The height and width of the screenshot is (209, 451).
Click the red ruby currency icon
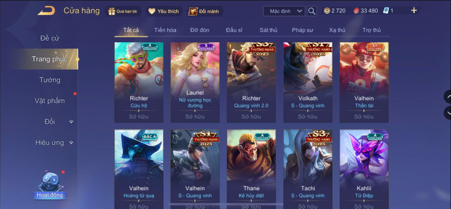356,11
